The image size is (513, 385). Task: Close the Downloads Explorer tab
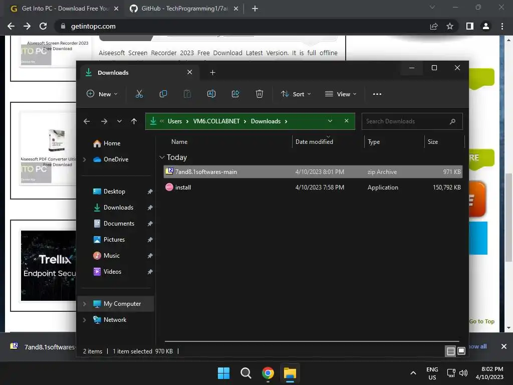[190, 72]
